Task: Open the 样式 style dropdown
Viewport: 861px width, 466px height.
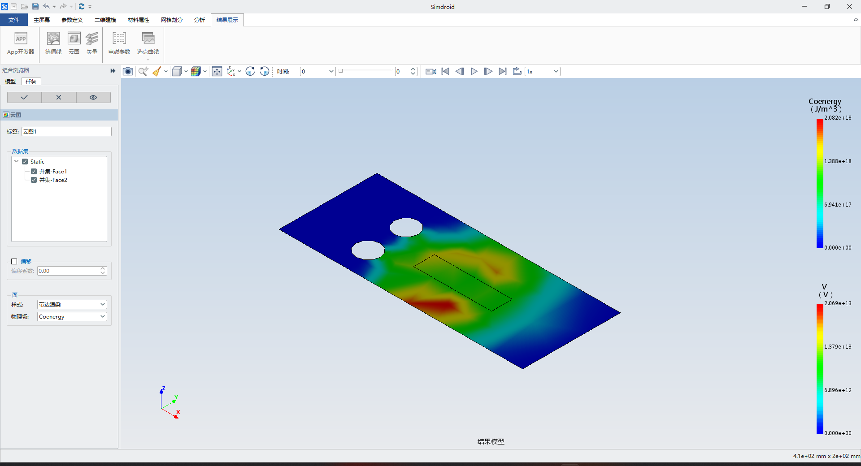Action: click(72, 304)
